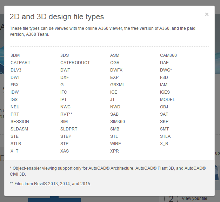This screenshot has width=220, height=202.
Task: Select the SKP file type entry
Action: [x=164, y=122]
